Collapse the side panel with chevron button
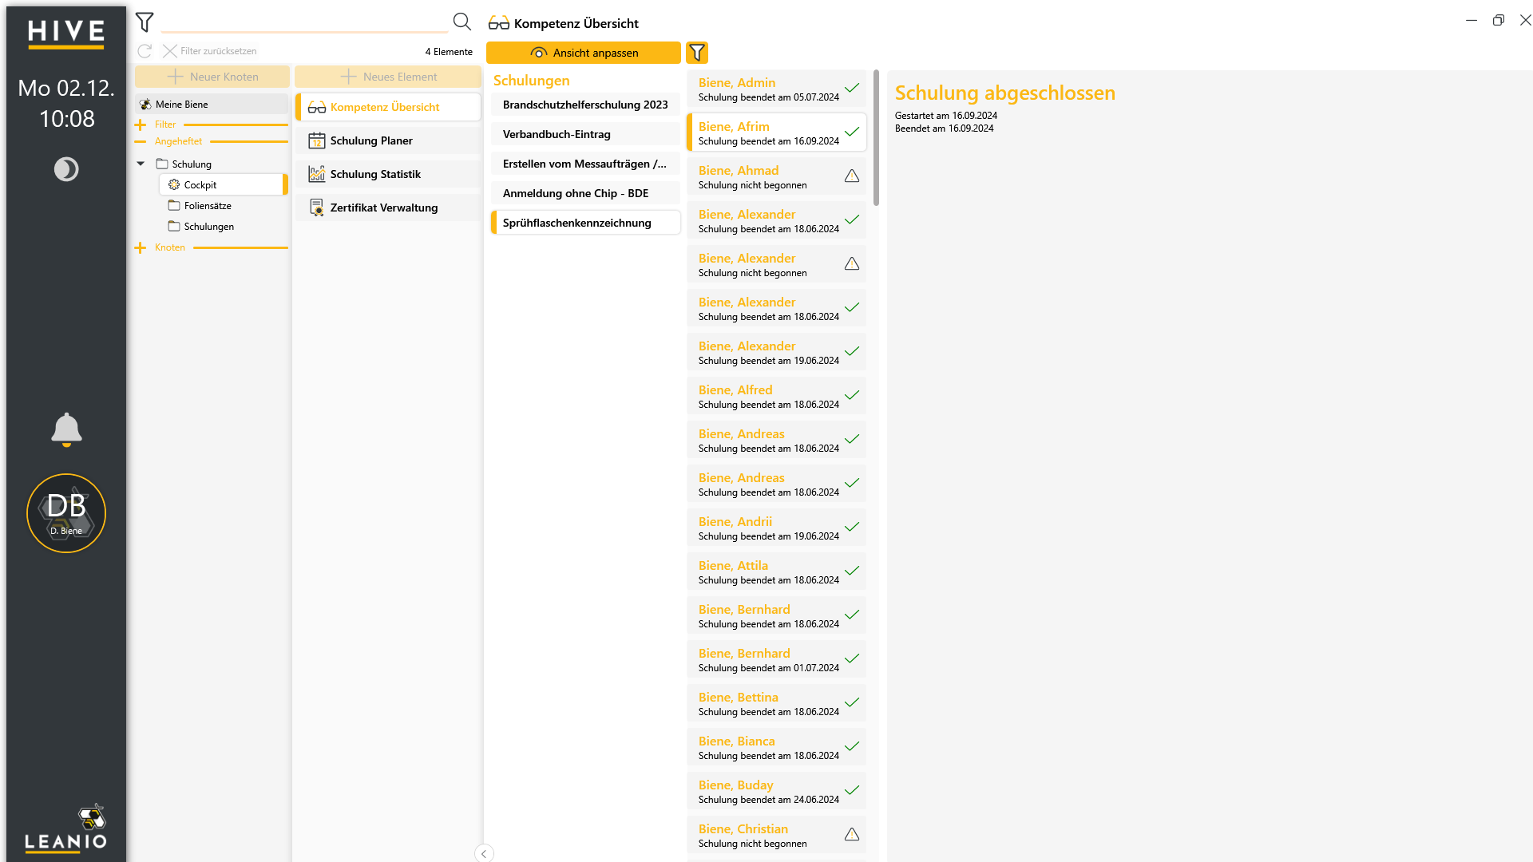This screenshot has height=862, width=1533. click(484, 853)
